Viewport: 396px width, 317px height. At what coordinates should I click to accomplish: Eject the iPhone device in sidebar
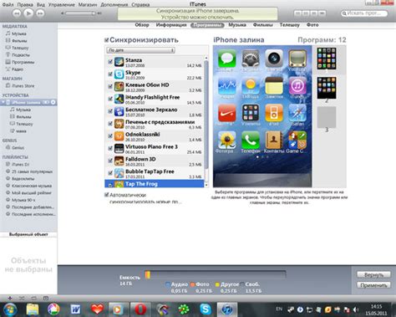point(53,102)
